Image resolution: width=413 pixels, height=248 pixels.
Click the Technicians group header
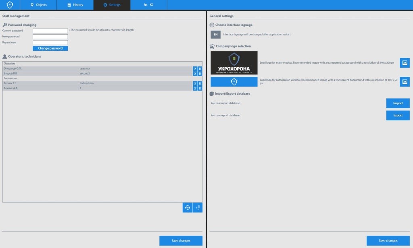pos(10,79)
